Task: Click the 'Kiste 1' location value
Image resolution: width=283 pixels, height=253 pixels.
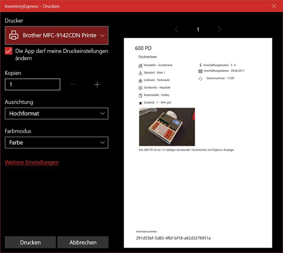Action: (x=161, y=72)
